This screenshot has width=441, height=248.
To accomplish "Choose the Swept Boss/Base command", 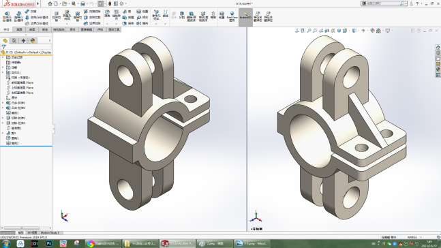I will [x=31, y=12].
